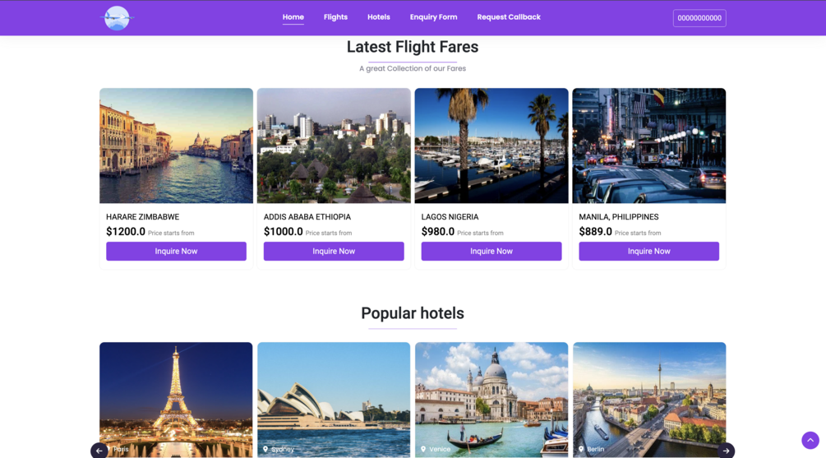Open the Flights menu item
The height and width of the screenshot is (458, 826).
click(335, 17)
